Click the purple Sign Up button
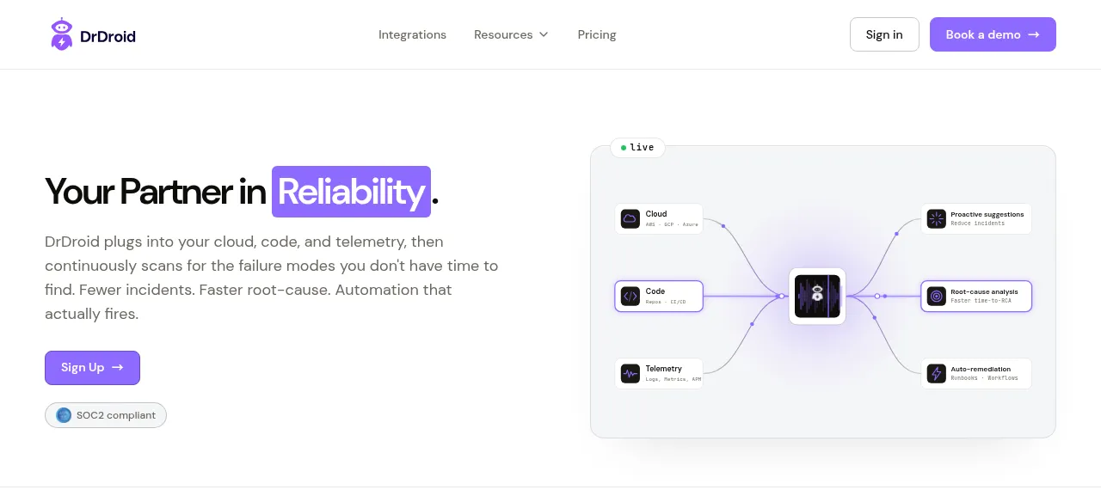The width and height of the screenshot is (1101, 496). (x=92, y=367)
